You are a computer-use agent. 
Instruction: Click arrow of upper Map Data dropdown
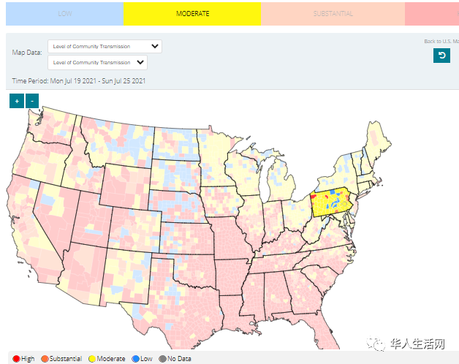(154, 46)
